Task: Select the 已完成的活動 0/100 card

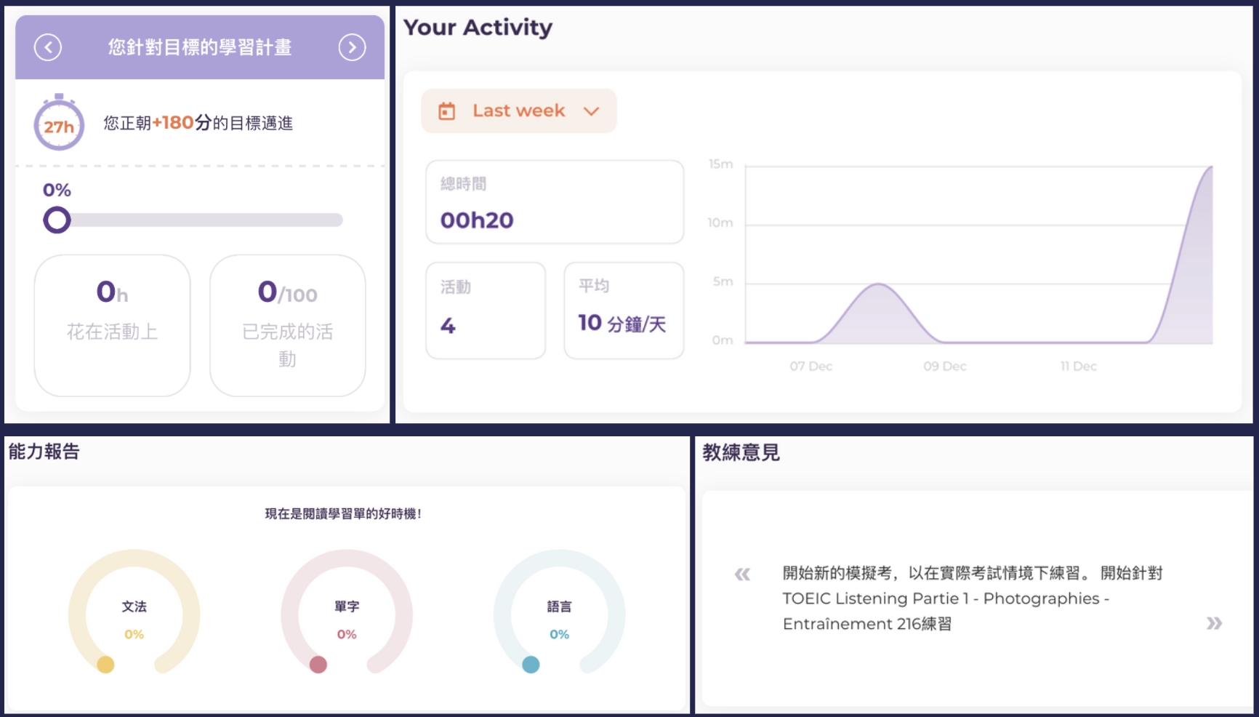Action: [x=288, y=325]
